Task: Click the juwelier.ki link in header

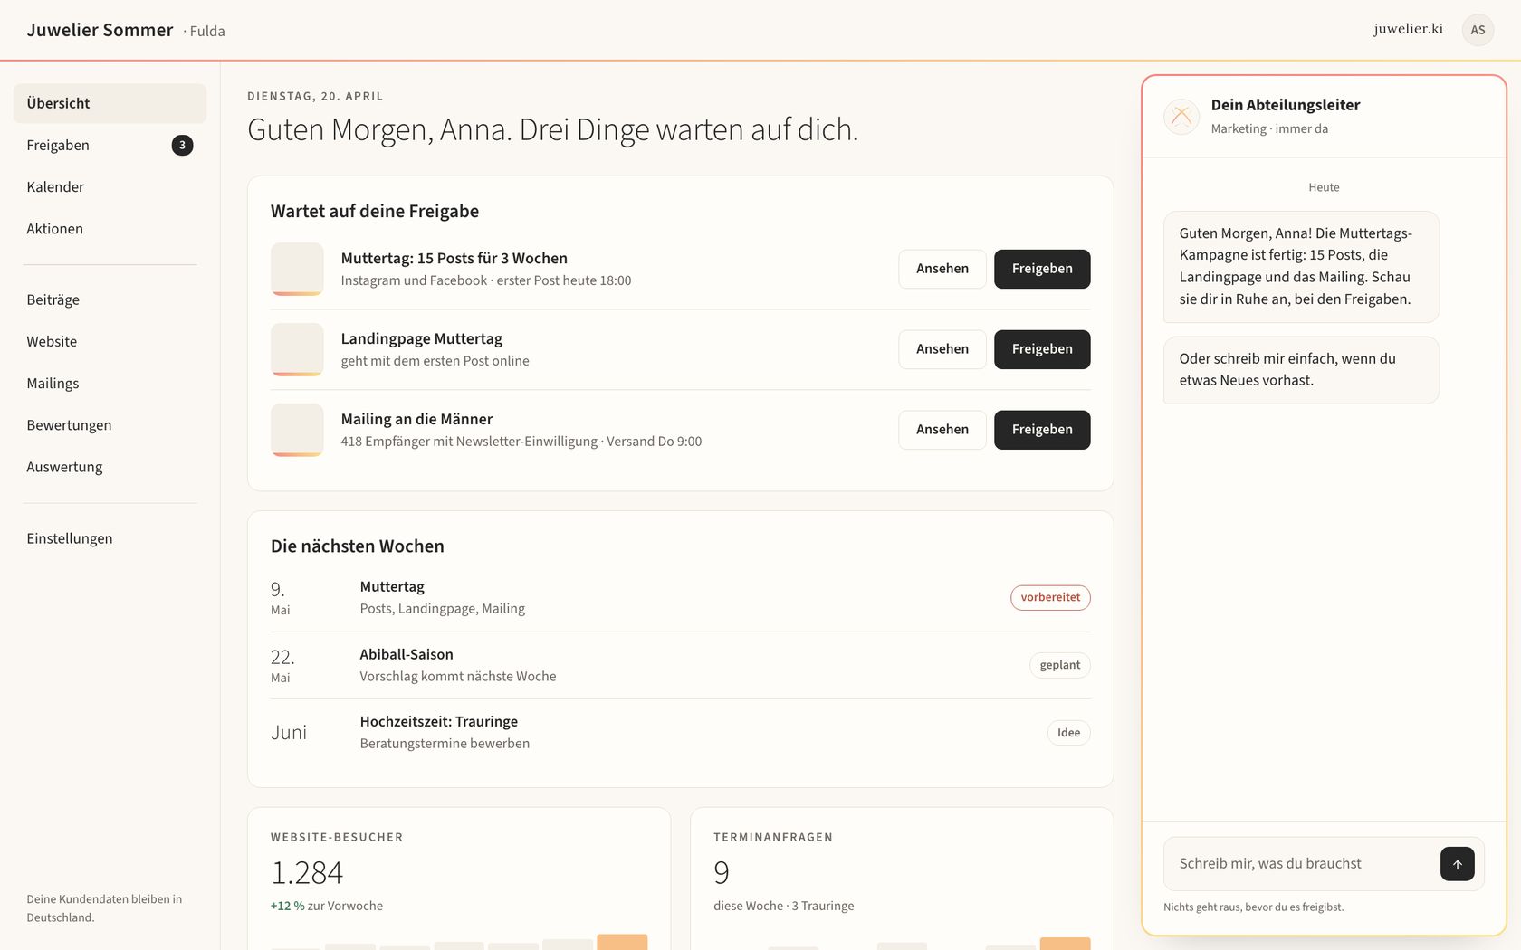Action: click(x=1408, y=29)
